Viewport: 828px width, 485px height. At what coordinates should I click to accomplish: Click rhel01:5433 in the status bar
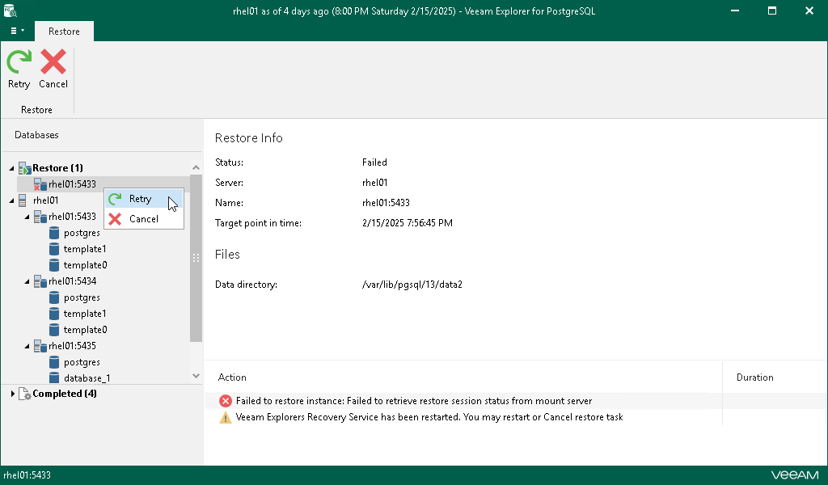coord(27,475)
